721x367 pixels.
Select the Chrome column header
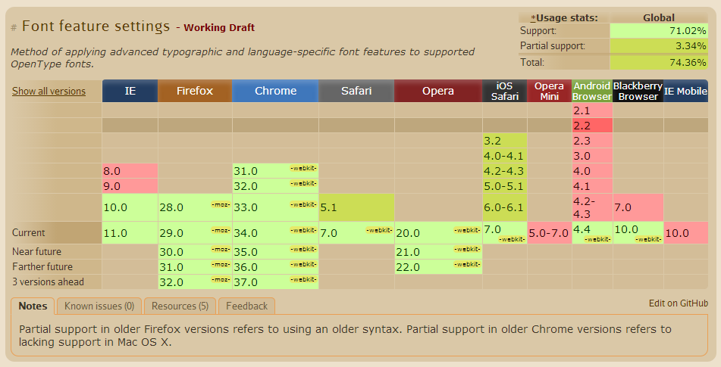[x=275, y=91]
